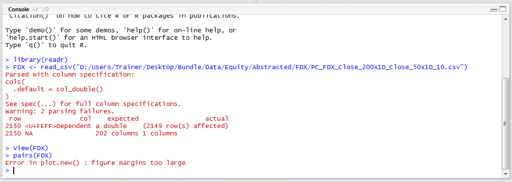Click the ~/ working directory path label
Image resolution: width=512 pixels, height=182 pixels.
(x=35, y=9)
